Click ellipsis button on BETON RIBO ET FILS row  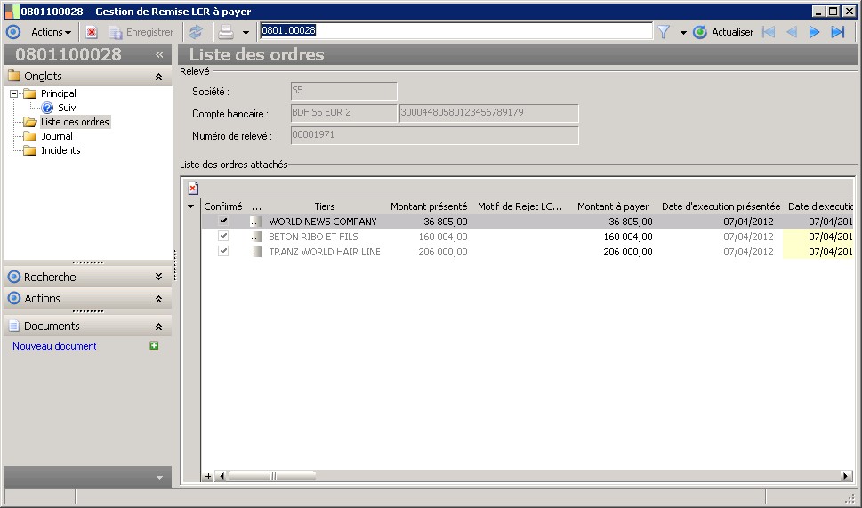(255, 237)
